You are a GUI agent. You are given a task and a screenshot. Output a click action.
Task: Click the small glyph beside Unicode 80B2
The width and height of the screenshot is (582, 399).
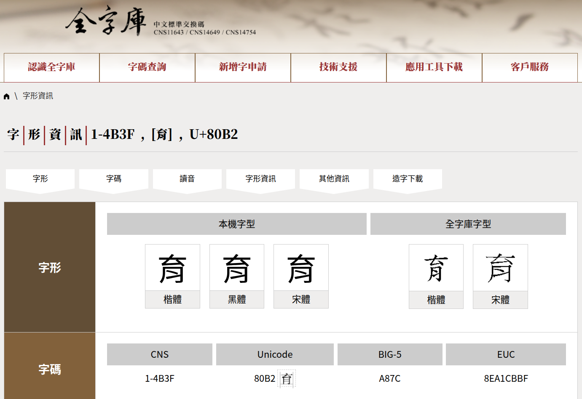point(287,379)
